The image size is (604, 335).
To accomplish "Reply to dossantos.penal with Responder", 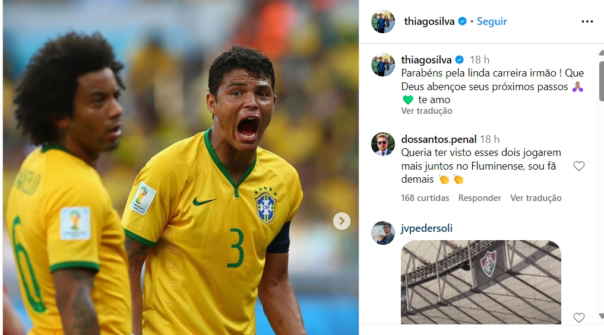I will 480,198.
